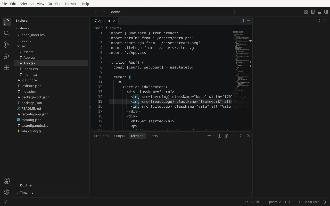The width and height of the screenshot is (330, 206).
Task: Toggle the primary side bar visibility
Action: click(x=313, y=12)
